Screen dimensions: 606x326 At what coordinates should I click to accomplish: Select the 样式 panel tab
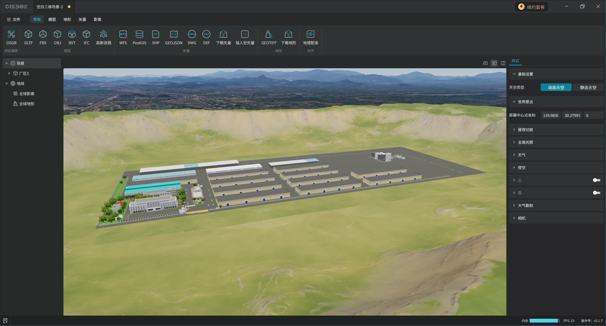pyautogui.click(x=515, y=61)
